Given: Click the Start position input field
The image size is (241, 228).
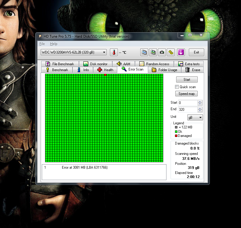Looking at the screenshot, I should click(x=188, y=103).
